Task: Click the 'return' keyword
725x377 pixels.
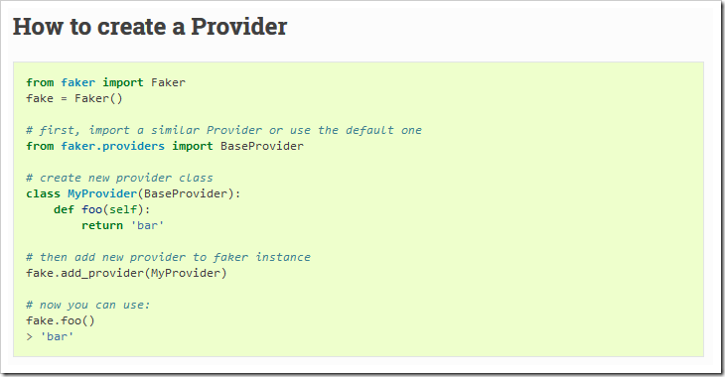Action: pos(102,225)
